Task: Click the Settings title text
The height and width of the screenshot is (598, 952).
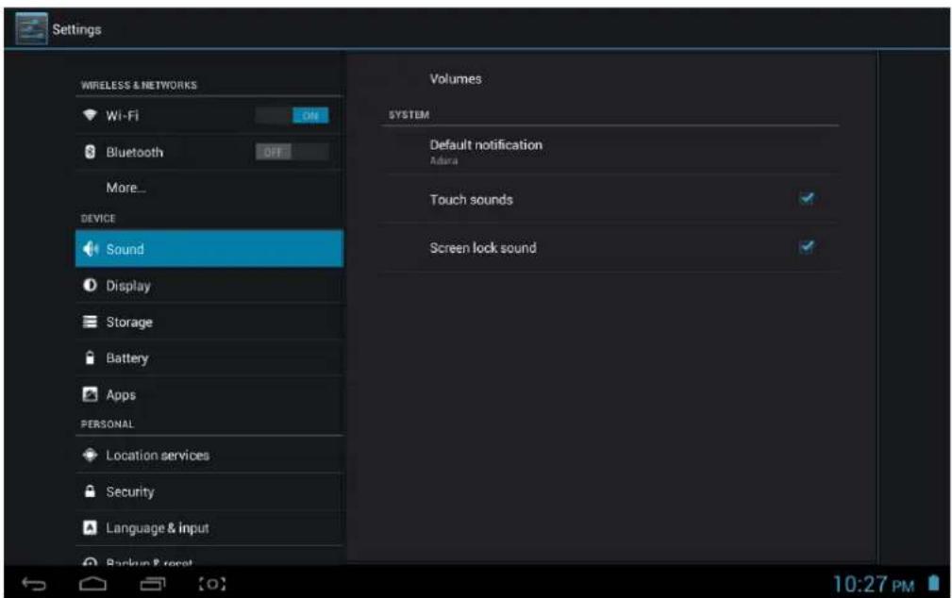Action: [76, 29]
